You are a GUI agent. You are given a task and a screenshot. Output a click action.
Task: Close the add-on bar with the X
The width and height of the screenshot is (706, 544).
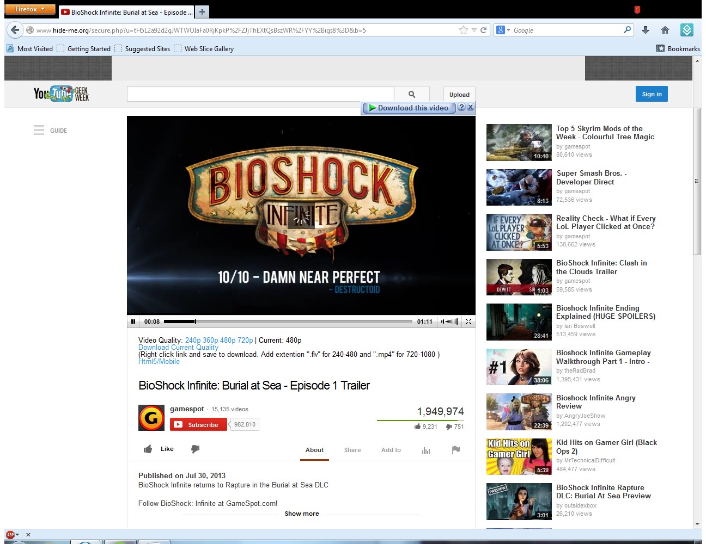coord(28,535)
